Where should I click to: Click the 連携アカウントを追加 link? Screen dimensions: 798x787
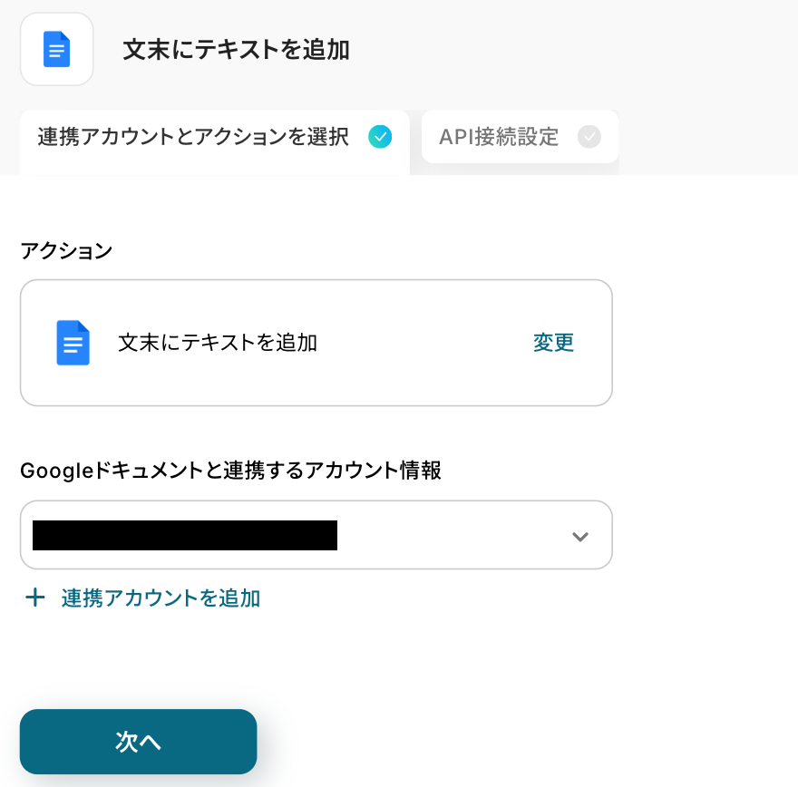pyautogui.click(x=161, y=598)
